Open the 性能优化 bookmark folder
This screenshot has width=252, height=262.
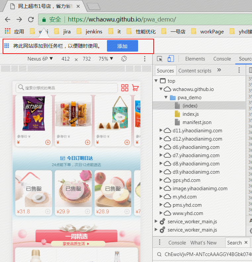141,31
